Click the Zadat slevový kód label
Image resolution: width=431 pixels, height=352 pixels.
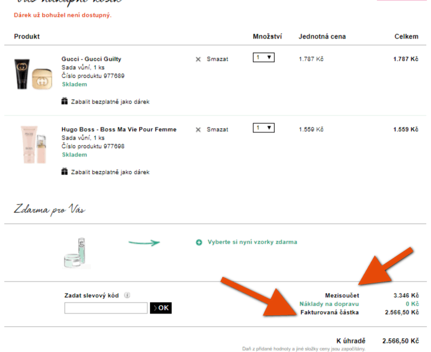(91, 295)
